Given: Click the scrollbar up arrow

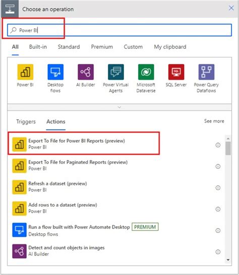Looking at the screenshot, I should (228, 139).
